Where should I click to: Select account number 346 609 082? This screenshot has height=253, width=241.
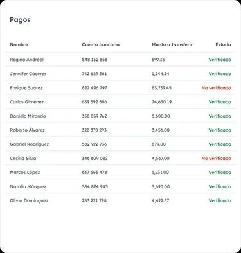(x=94, y=159)
